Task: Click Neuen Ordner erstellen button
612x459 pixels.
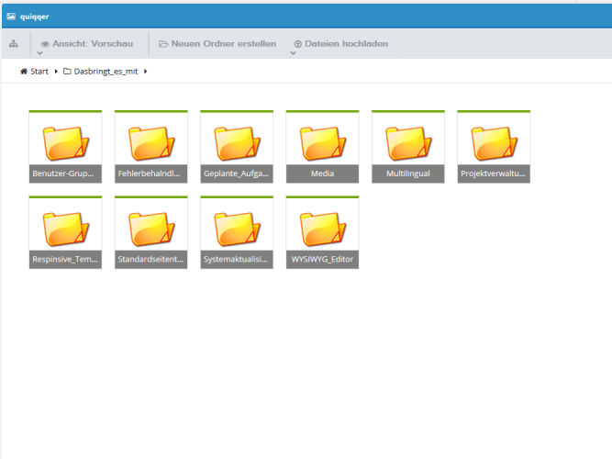Action: pyautogui.click(x=217, y=44)
